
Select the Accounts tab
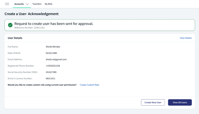point(19,4)
